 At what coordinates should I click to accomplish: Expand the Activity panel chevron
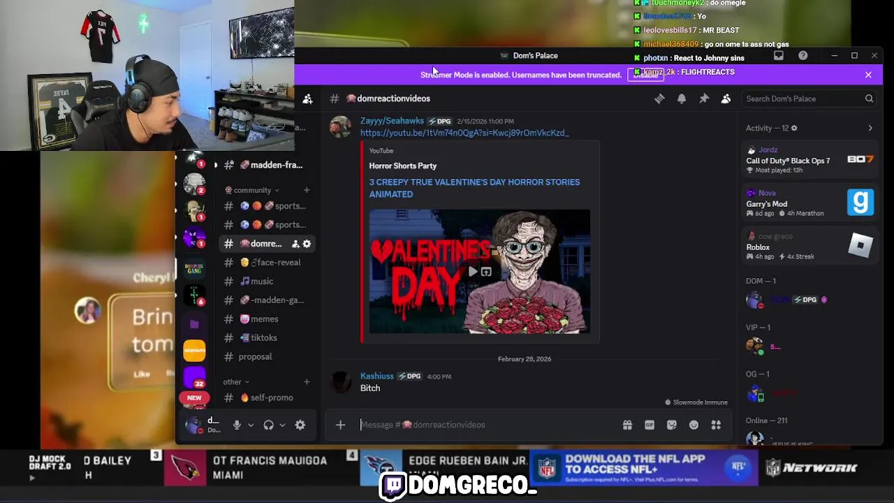click(870, 128)
